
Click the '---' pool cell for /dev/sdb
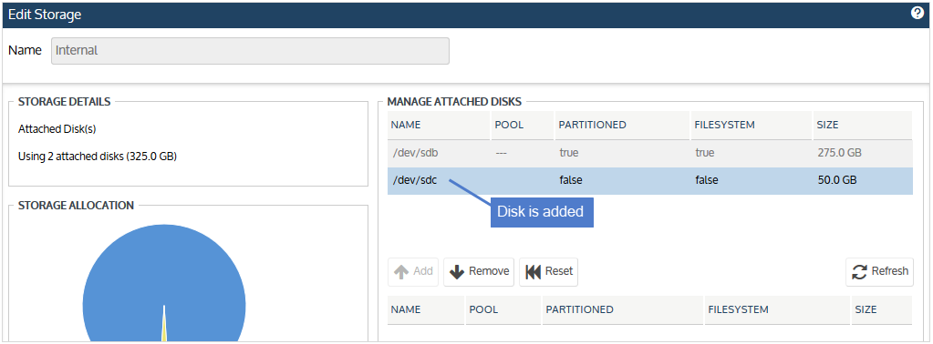click(x=501, y=153)
